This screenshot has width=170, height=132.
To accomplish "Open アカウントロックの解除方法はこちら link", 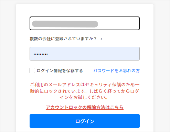I will coord(85,107).
